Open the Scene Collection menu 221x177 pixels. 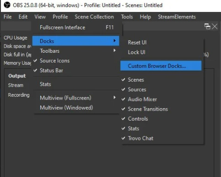94,17
